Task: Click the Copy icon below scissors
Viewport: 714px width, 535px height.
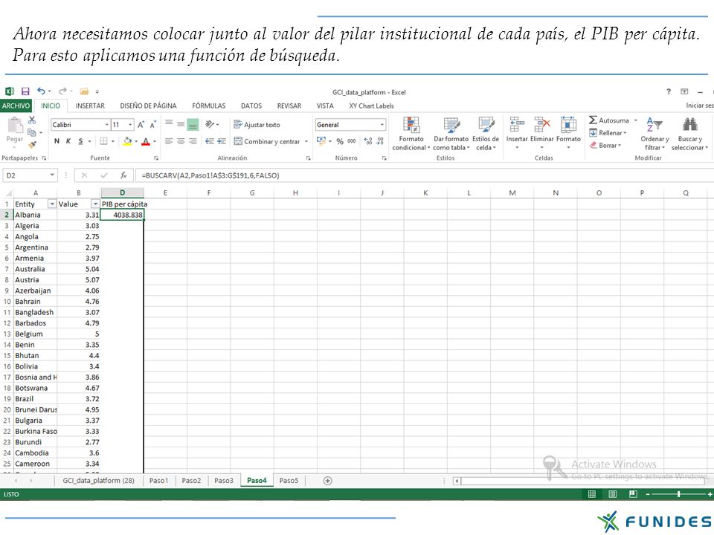Action: pyautogui.click(x=31, y=132)
